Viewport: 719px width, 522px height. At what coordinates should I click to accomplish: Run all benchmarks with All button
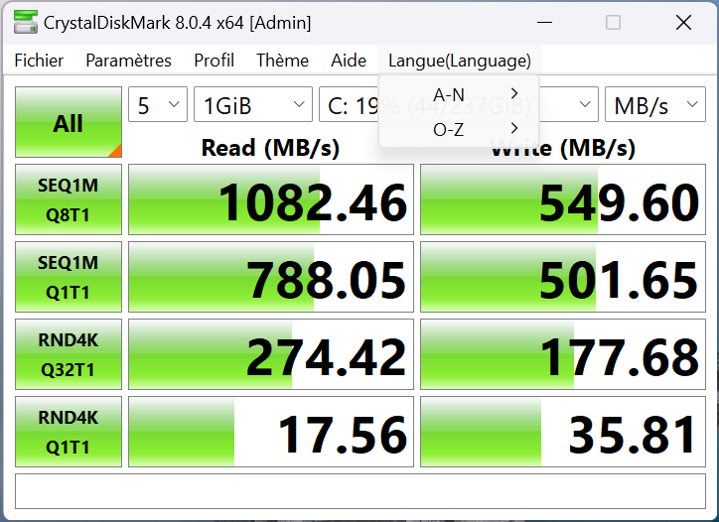coord(69,122)
